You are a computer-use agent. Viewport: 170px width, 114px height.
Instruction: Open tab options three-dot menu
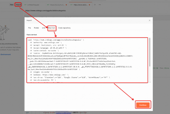tap(99, 5)
